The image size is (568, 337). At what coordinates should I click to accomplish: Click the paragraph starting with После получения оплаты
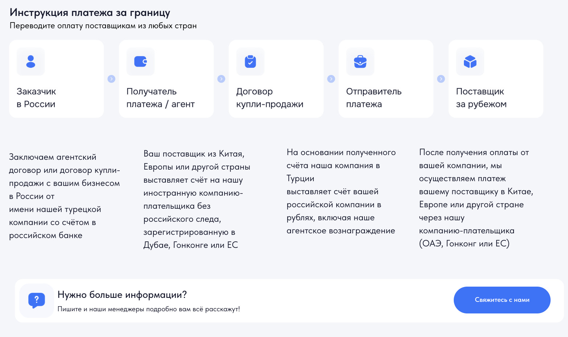click(476, 198)
